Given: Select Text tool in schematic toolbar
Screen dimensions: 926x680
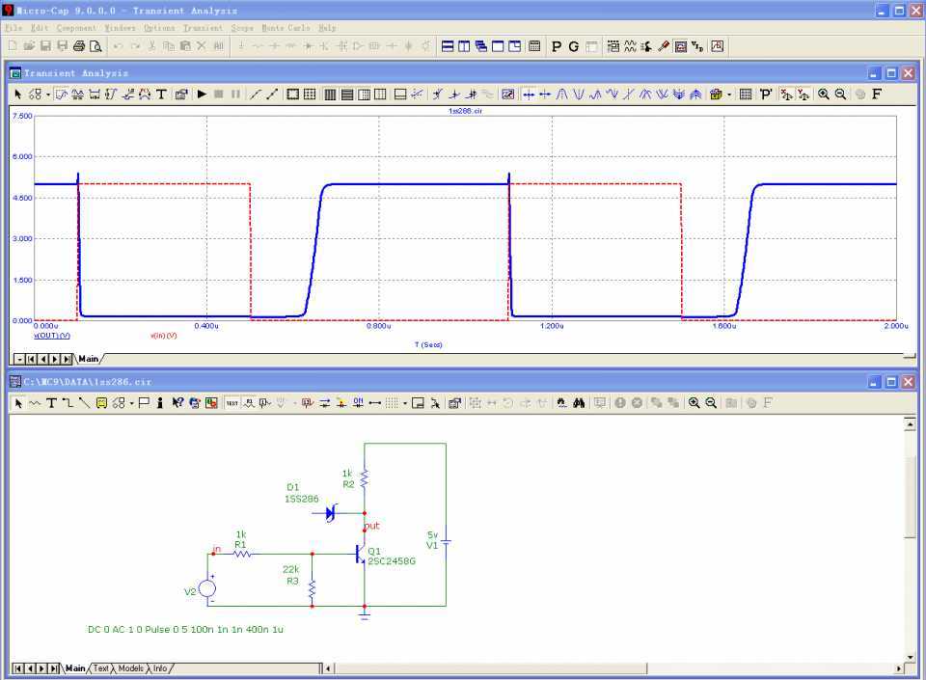Looking at the screenshot, I should tap(51, 402).
